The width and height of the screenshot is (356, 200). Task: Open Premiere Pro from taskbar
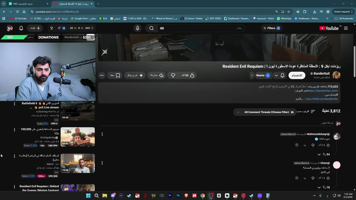[170, 196]
